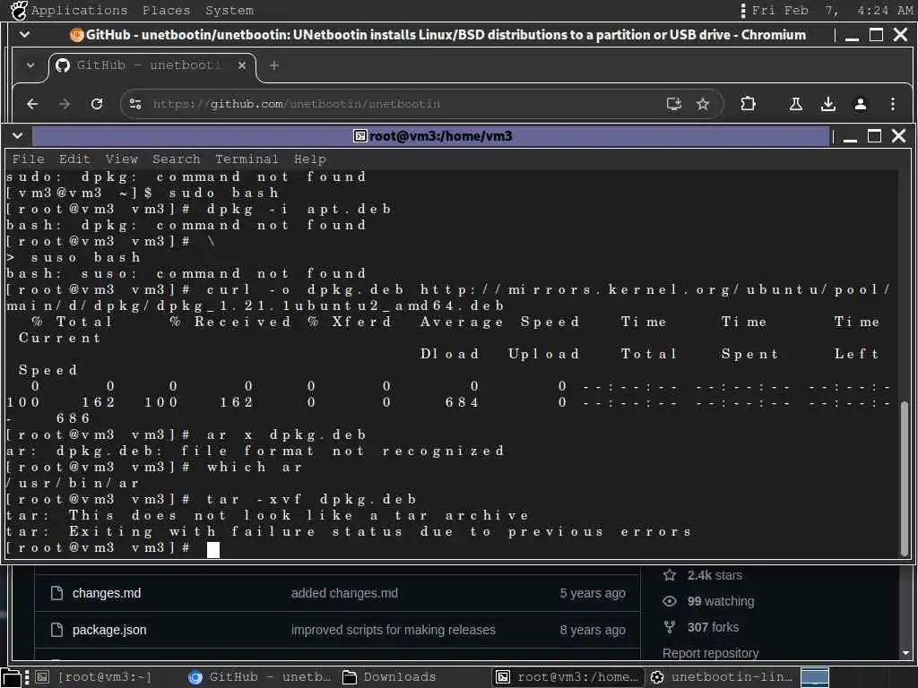Click the workspace switcher in bottom panel
The height and width of the screenshot is (688, 918).
point(814,677)
